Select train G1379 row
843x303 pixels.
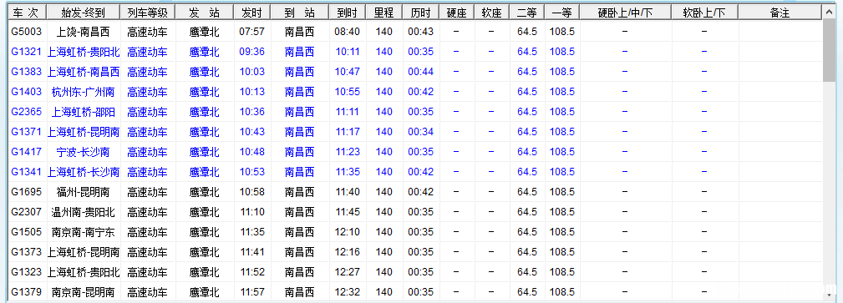pos(415,292)
